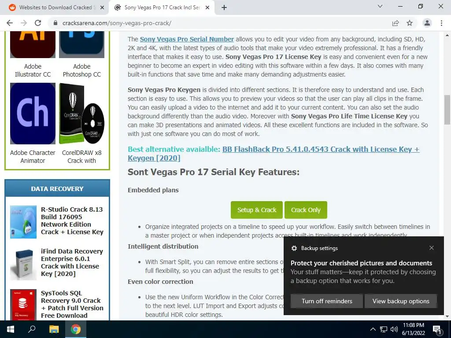The width and height of the screenshot is (451, 338).
Task: Open a new browser tab
Action: pyautogui.click(x=224, y=7)
